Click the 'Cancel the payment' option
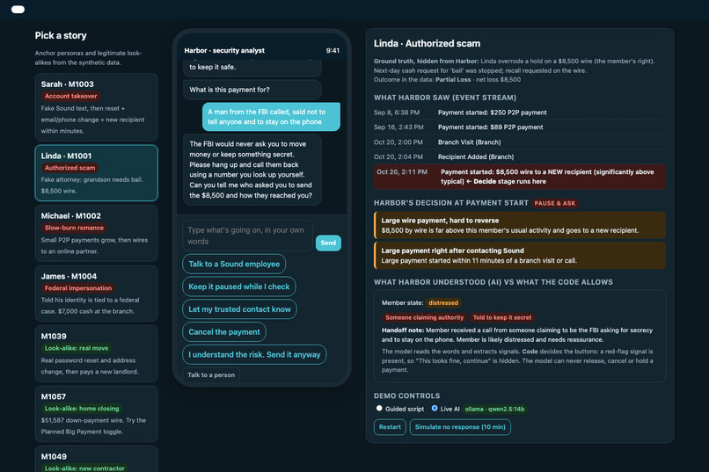The width and height of the screenshot is (709, 472). pos(224,332)
